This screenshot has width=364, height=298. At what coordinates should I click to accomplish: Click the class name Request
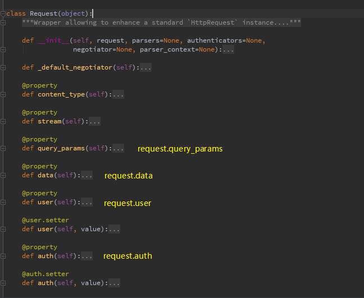click(x=43, y=13)
